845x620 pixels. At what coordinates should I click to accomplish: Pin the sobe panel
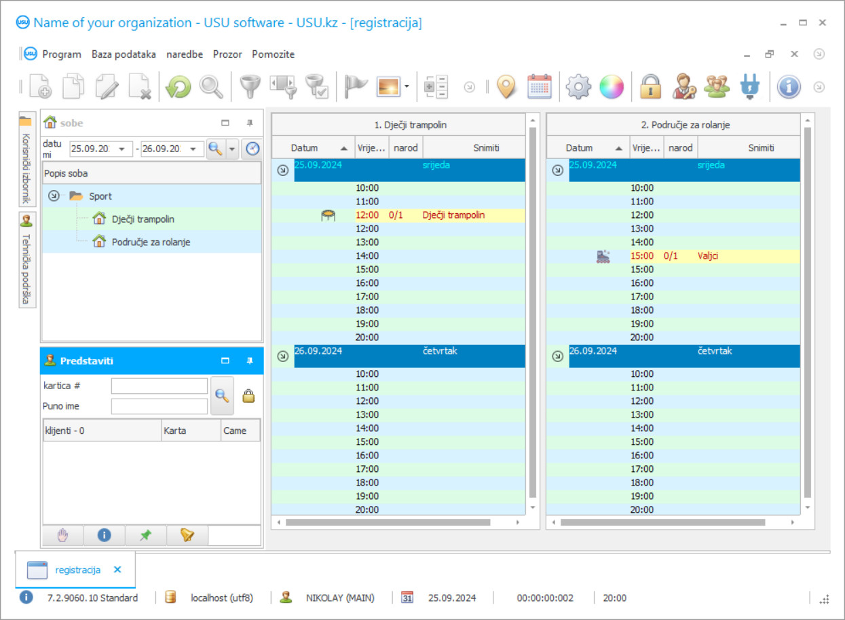[250, 123]
